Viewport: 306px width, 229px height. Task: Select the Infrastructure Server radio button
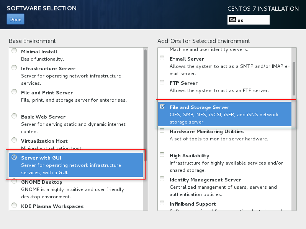pyautogui.click(x=14, y=68)
